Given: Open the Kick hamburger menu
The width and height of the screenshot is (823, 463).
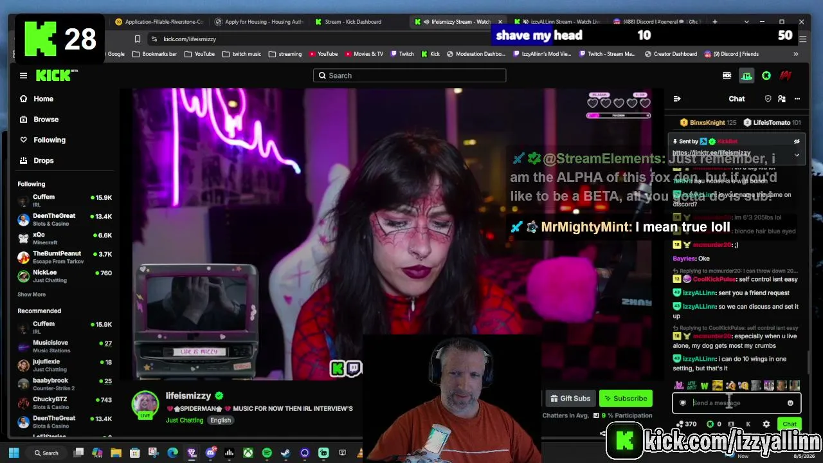Looking at the screenshot, I should pyautogui.click(x=23, y=75).
